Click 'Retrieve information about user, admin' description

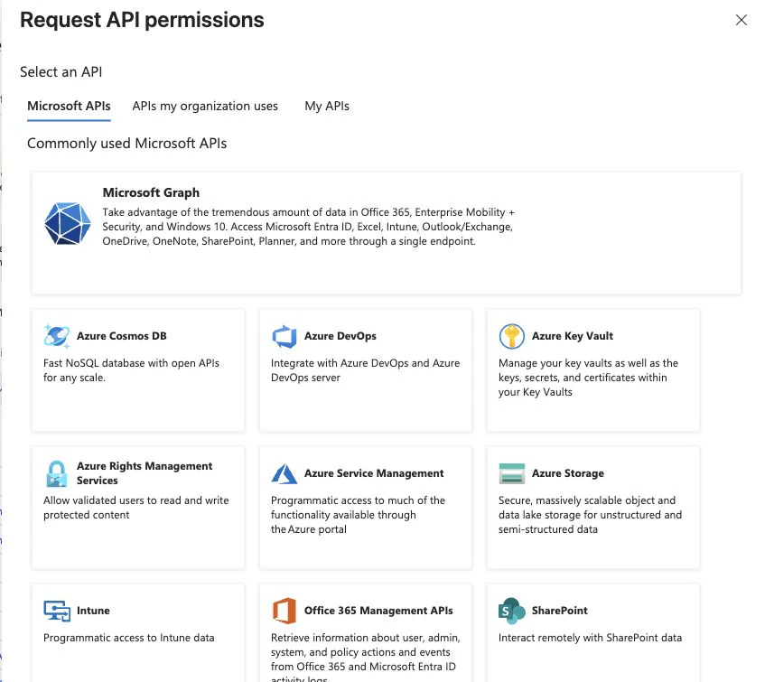[366, 657]
